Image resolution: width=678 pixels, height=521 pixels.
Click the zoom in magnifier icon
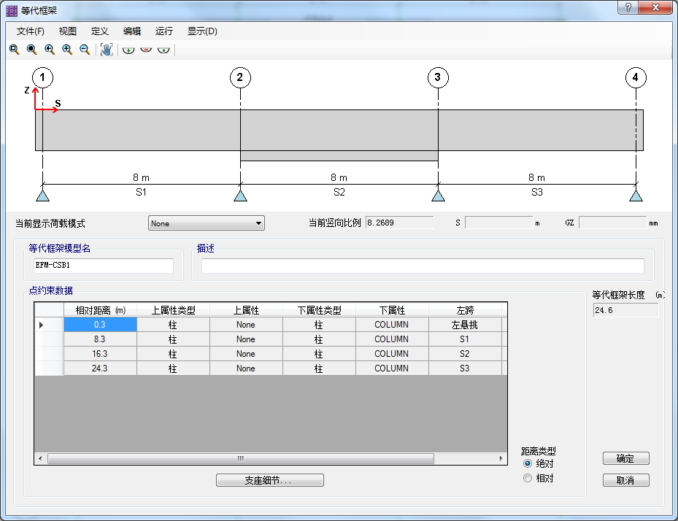pyautogui.click(x=67, y=50)
